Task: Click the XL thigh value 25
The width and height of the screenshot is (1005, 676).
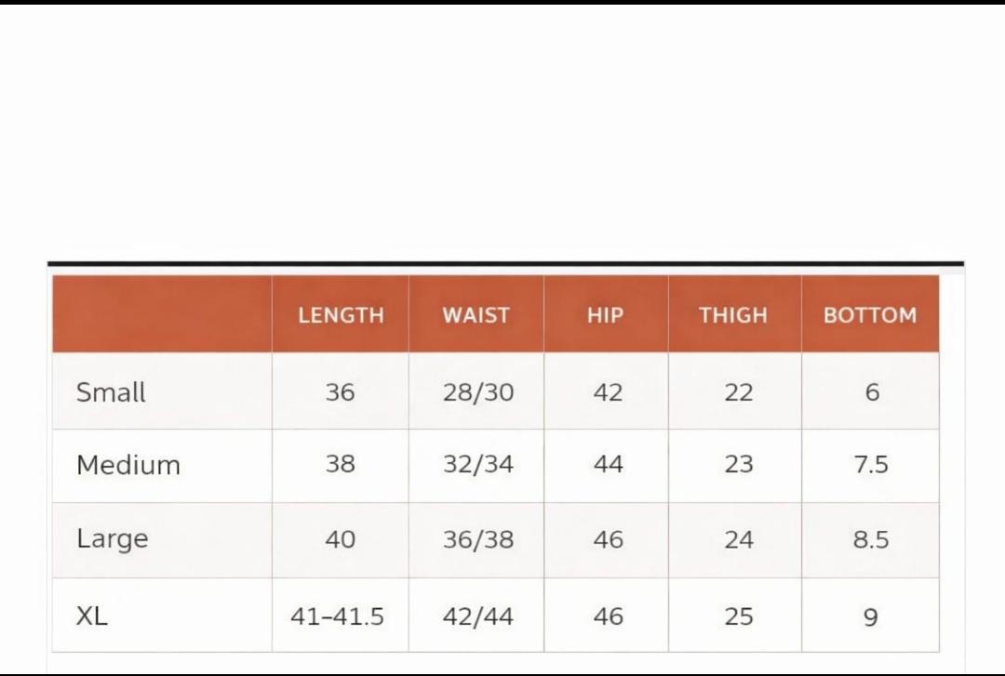Action: pyautogui.click(x=738, y=616)
